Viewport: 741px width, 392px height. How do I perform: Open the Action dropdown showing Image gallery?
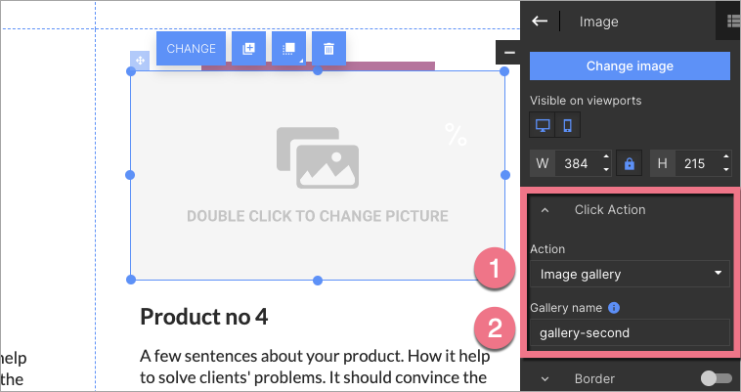[630, 274]
